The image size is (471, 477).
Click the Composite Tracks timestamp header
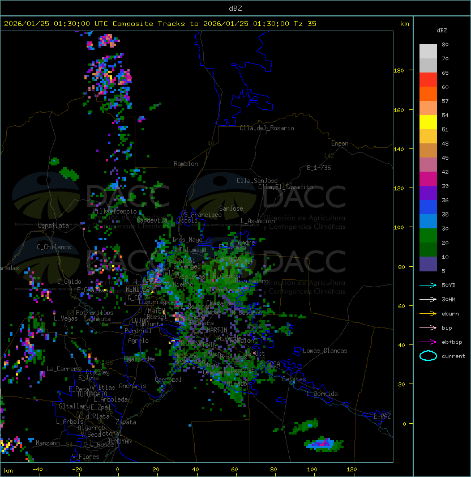point(160,24)
